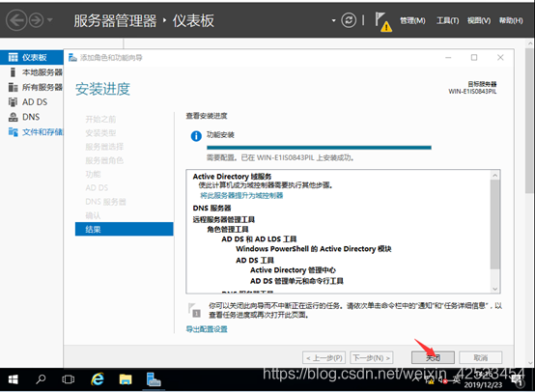Click the all servers icon in sidebar
535x392 pixels.
(x=13, y=87)
